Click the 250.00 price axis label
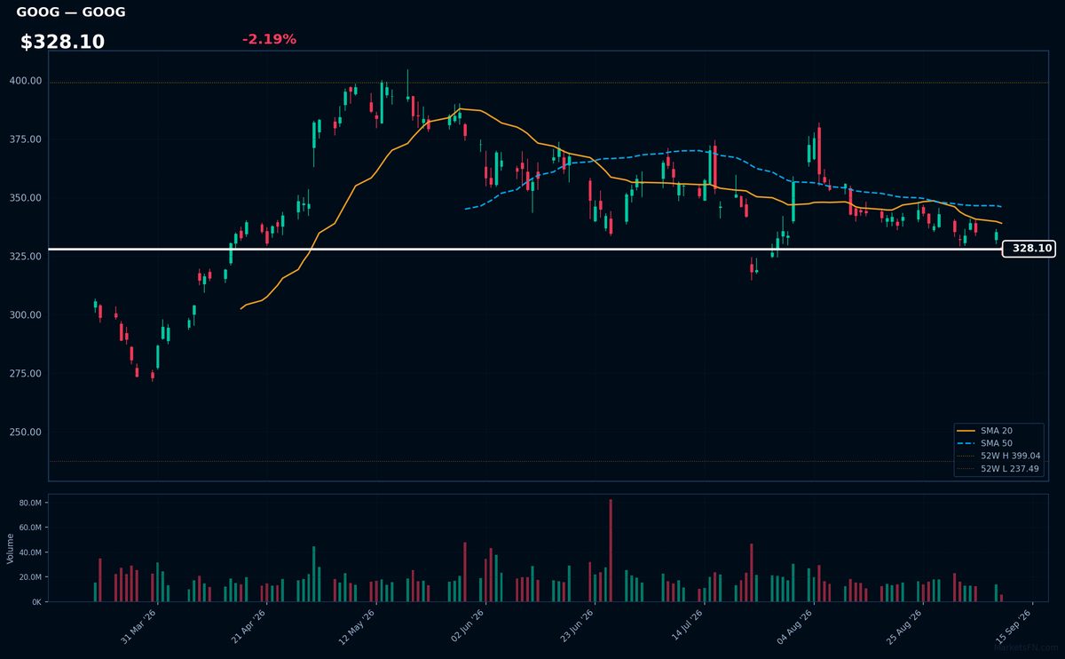The width and height of the screenshot is (1065, 659). coord(26,433)
